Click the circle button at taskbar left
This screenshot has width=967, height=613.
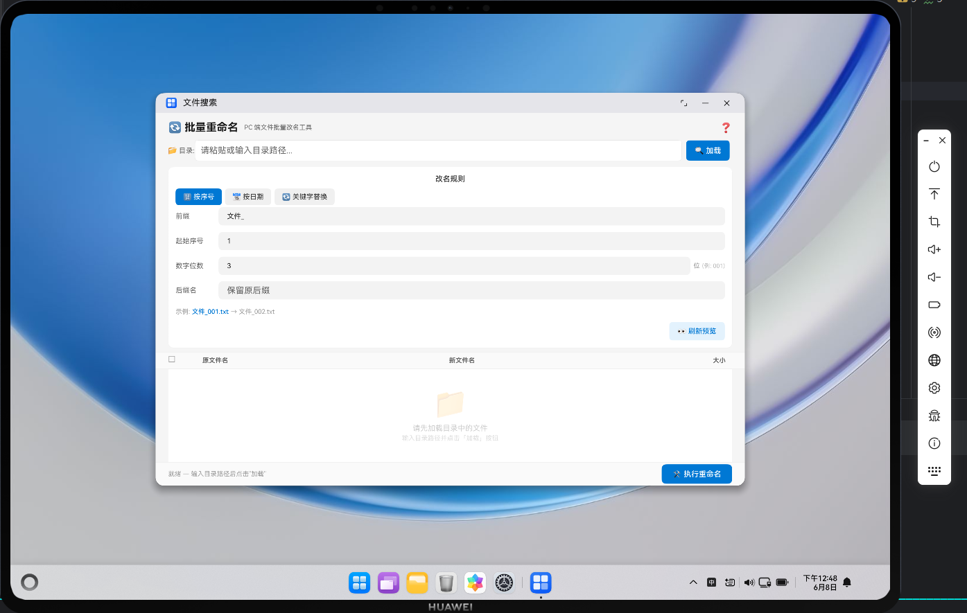point(30,582)
